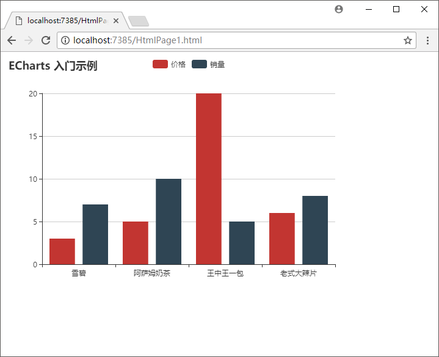The width and height of the screenshot is (439, 357).
Task: Click the y-axis label 15
Action: (x=33, y=137)
